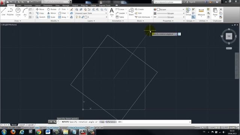Expand the Properties panel
The height and width of the screenshot is (135, 240).
coord(168,21)
